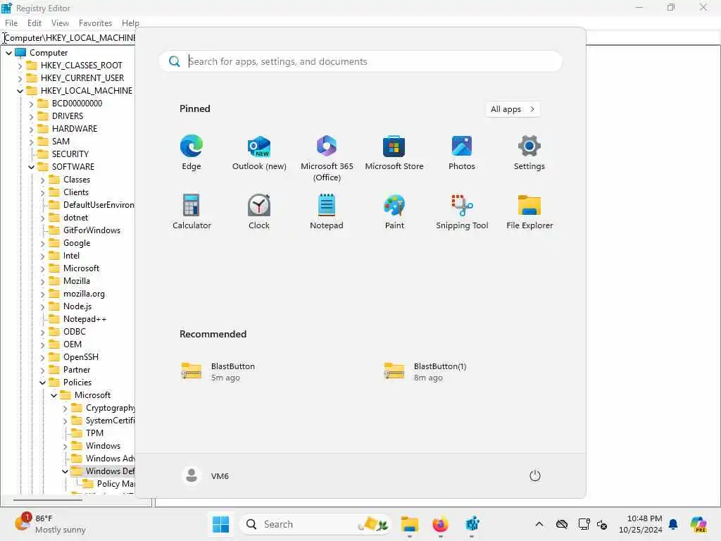Open Calculator app
721x541 pixels.
coord(192,212)
